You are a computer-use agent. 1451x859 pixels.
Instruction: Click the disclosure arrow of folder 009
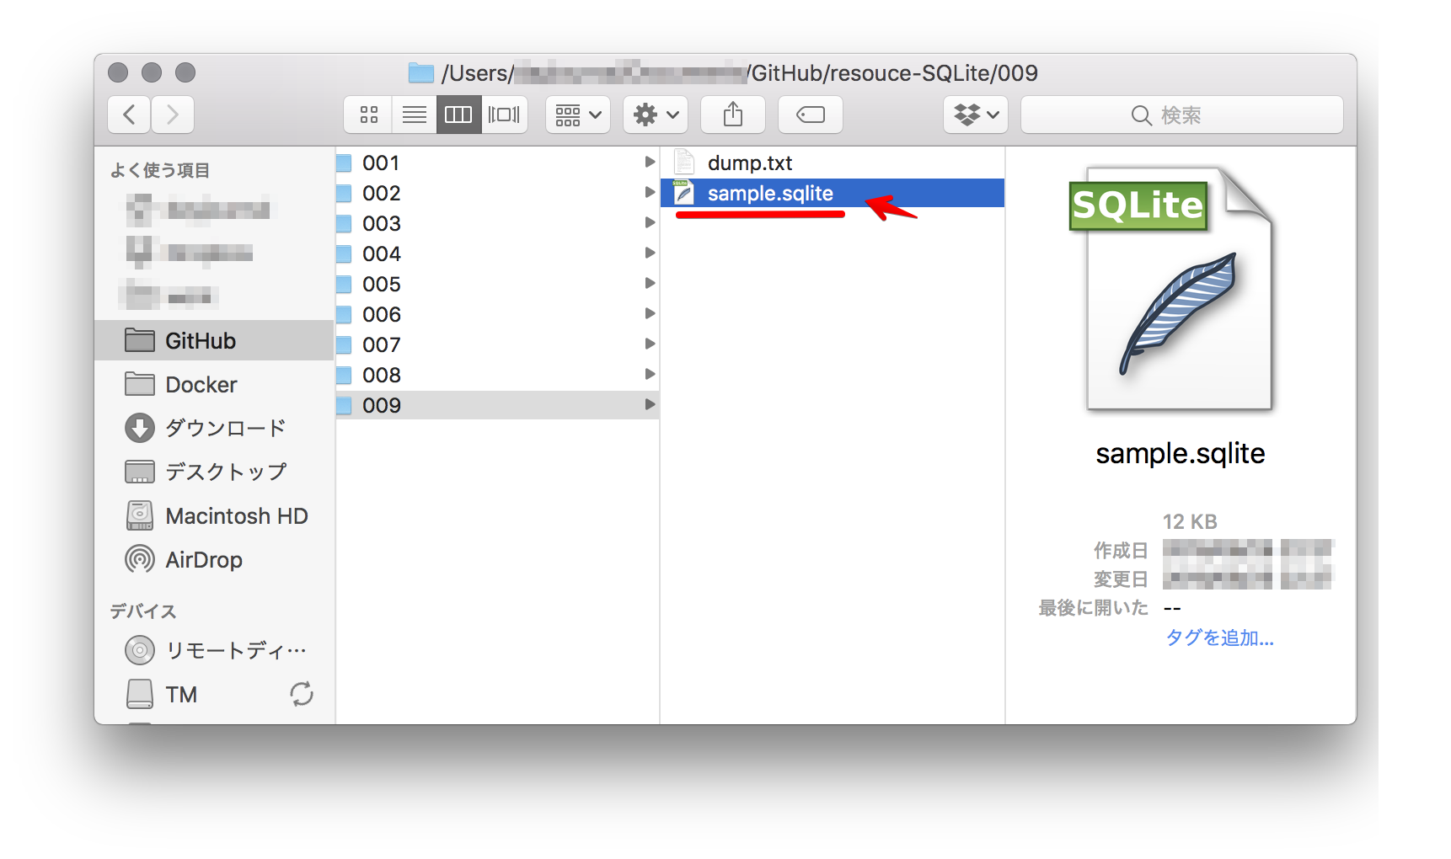(x=650, y=404)
